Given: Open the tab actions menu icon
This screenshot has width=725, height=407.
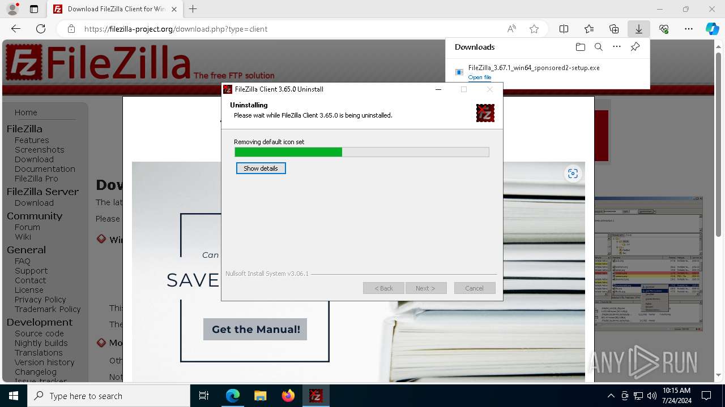Looking at the screenshot, I should pyautogui.click(x=34, y=9).
